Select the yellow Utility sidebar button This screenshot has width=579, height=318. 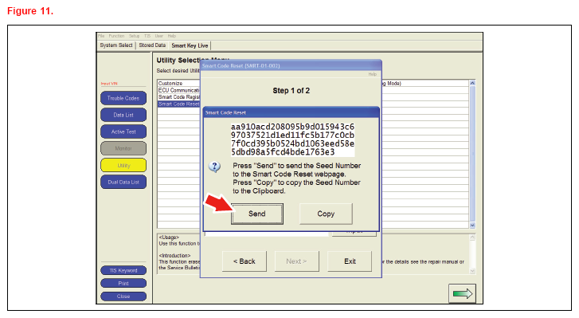(x=123, y=165)
